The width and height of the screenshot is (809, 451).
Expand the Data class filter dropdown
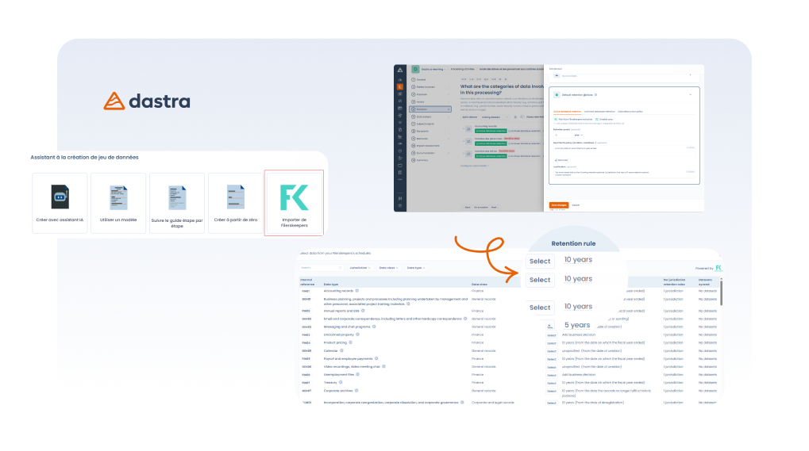(387, 268)
